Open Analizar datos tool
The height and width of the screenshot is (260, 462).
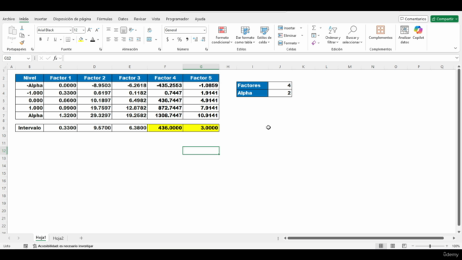404,35
